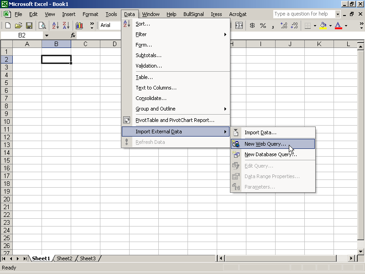Screen dimensions: 365x274
Task: Select the Sort Descending icon
Action: point(65,26)
